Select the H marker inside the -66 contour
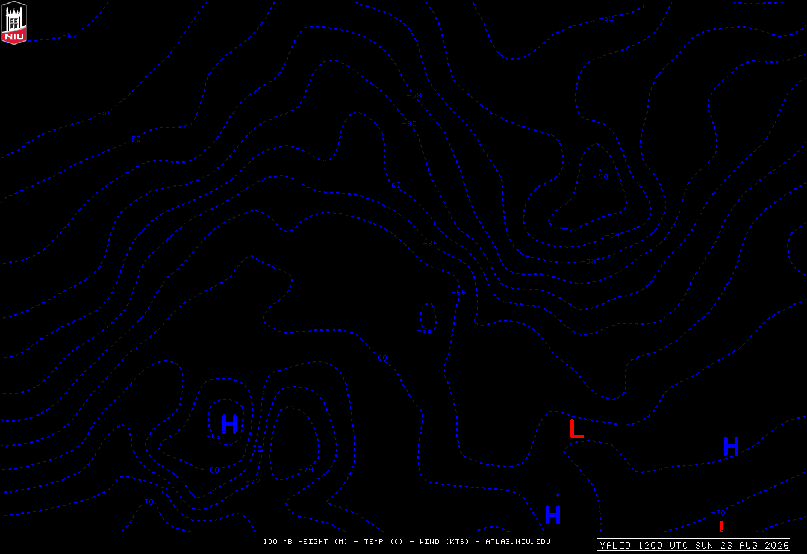The height and width of the screenshot is (554, 807). [229, 423]
